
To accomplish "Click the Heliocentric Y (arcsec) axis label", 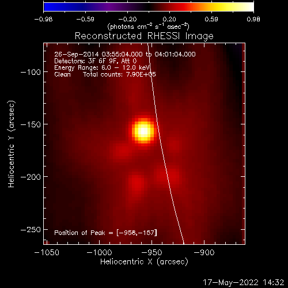I will point(12,144).
